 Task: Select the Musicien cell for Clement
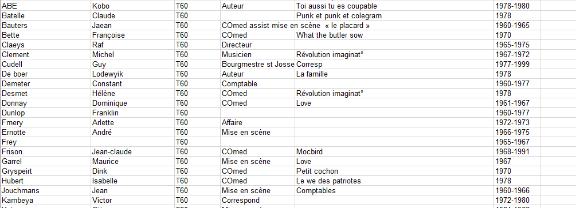pyautogui.click(x=257, y=54)
